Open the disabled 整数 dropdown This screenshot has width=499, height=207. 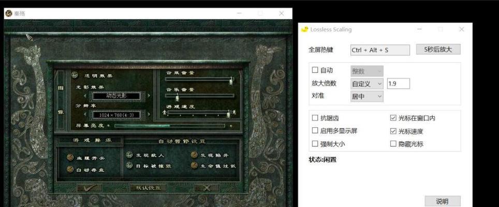click(366, 71)
